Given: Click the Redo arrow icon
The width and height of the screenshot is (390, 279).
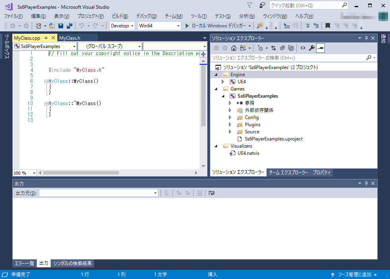Looking at the screenshot, I should tap(95, 25).
